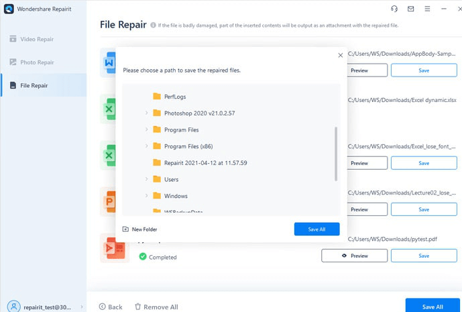Go Back to previous screen
462x312 pixels.
pos(111,307)
